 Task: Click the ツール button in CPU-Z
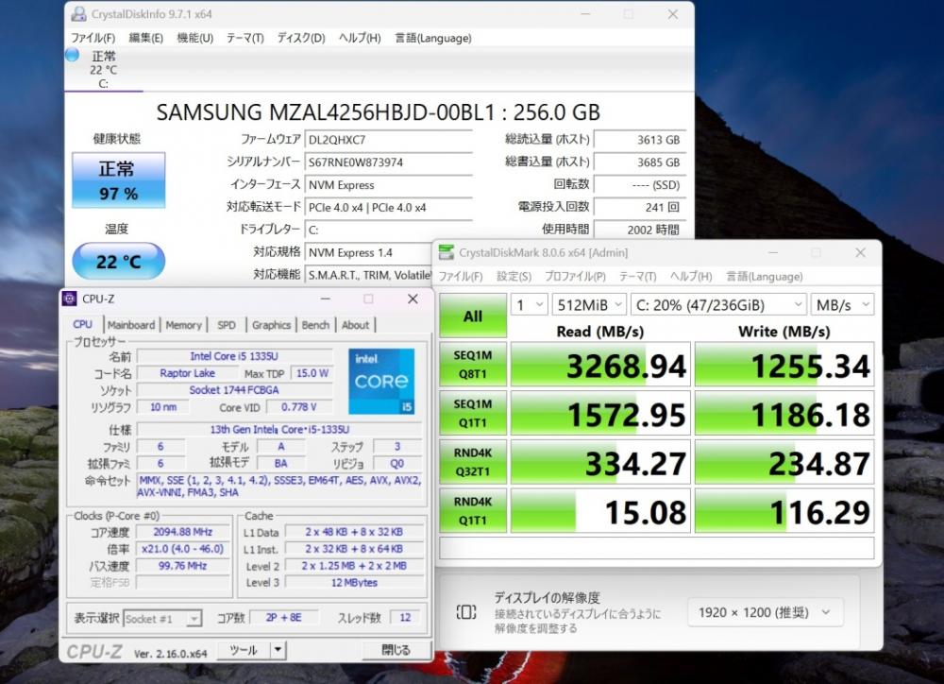click(244, 650)
